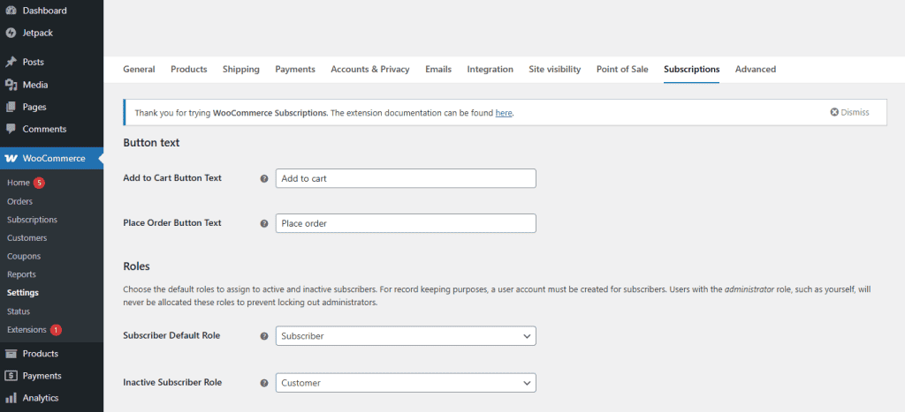Click the Pages icon in sidebar
This screenshot has height=412, width=905.
pos(11,107)
